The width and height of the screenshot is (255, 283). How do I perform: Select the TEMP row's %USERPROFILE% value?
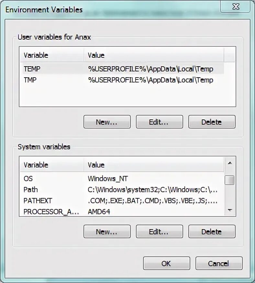tap(150, 69)
